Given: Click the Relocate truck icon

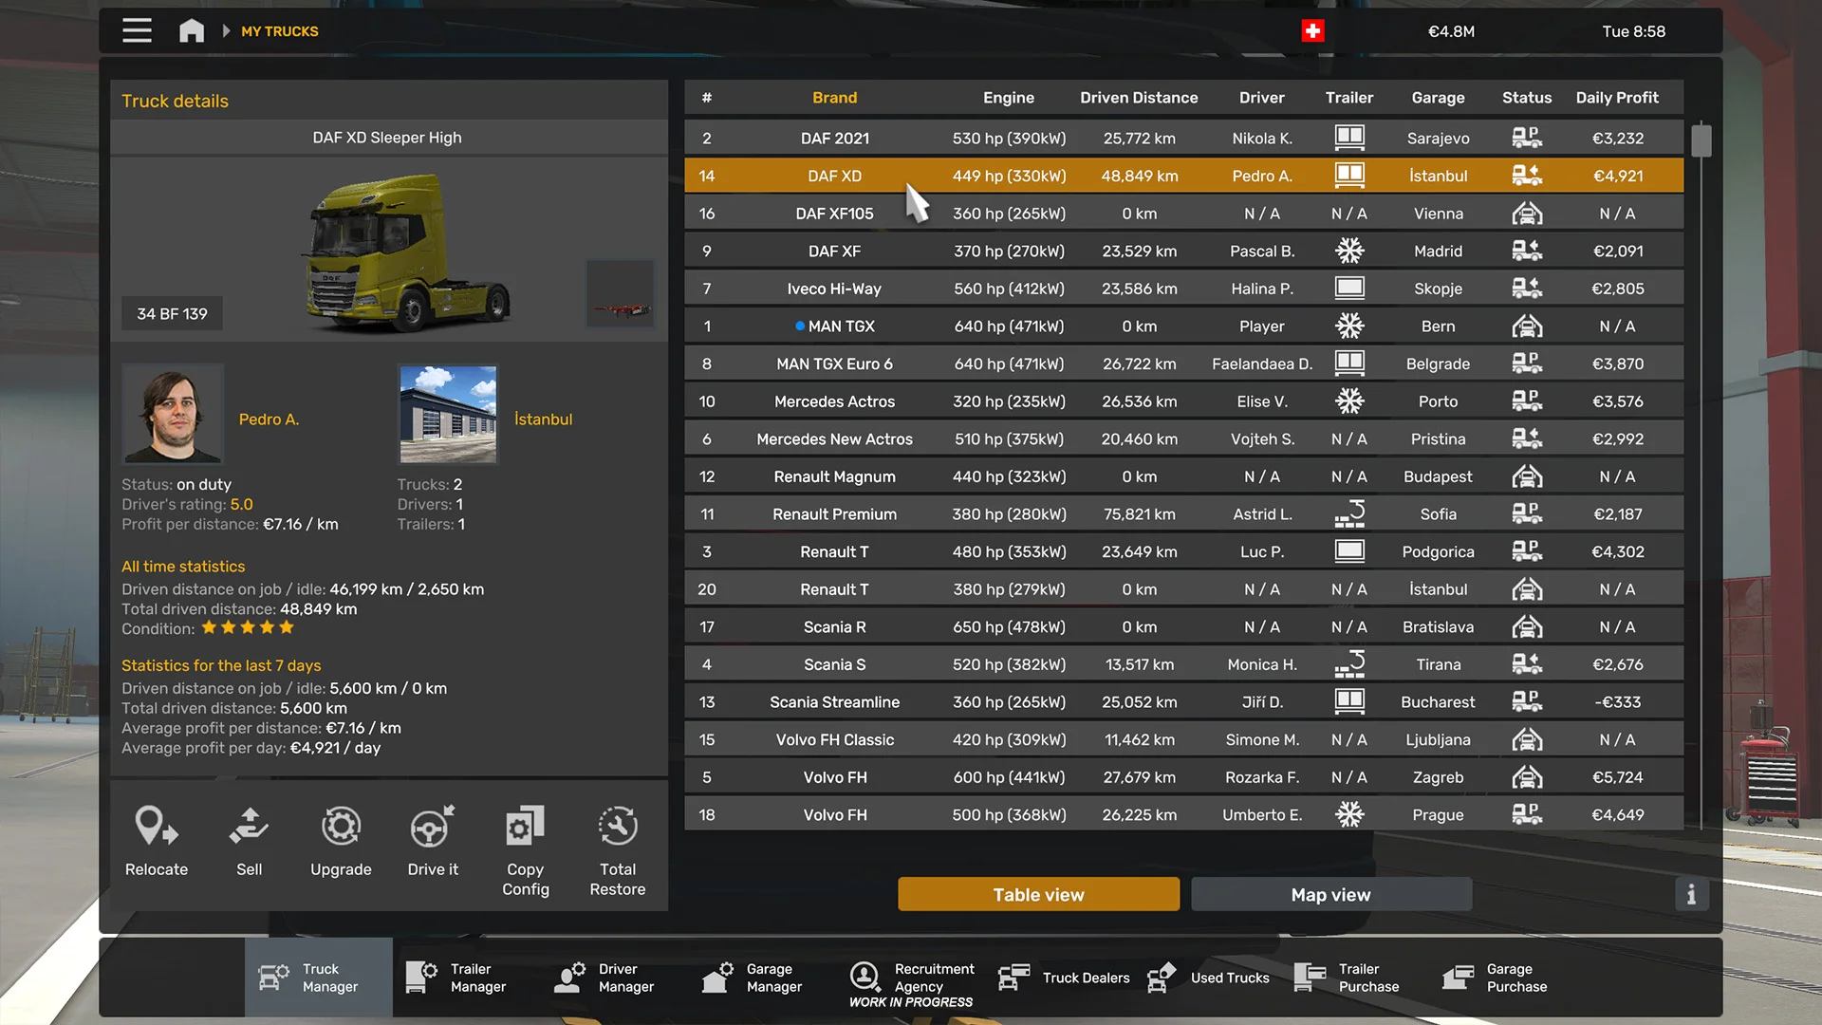Looking at the screenshot, I should point(157,827).
